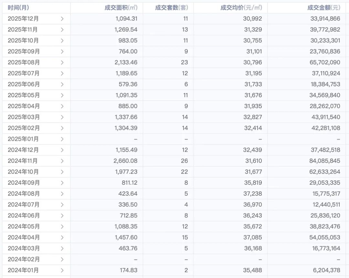Expand the 2024年02月 row arrow

(62, 259)
